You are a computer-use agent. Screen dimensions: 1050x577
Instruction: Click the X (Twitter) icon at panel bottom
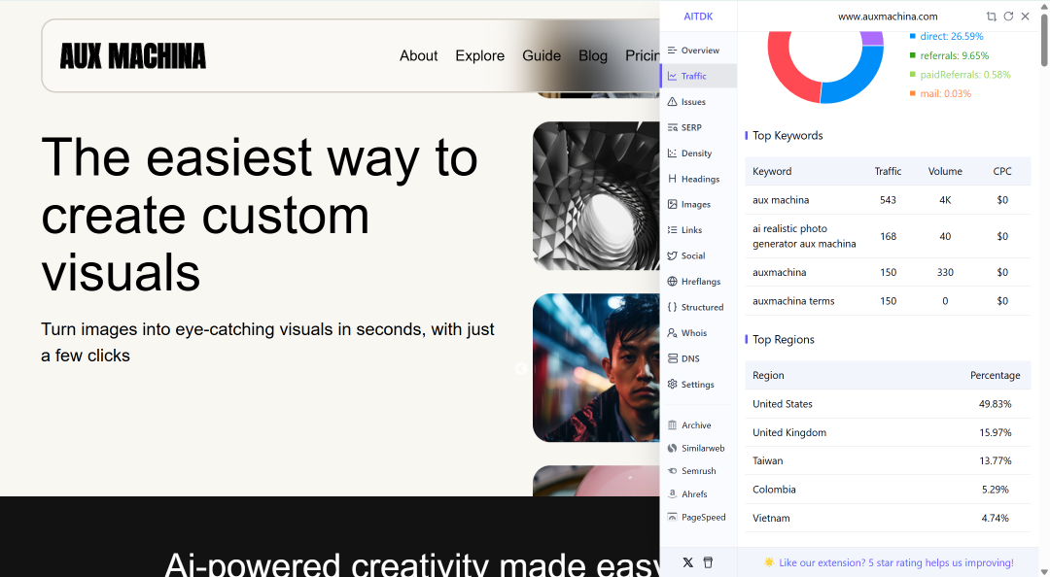(687, 563)
